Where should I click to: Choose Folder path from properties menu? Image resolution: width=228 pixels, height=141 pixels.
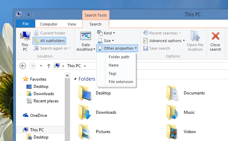(119, 57)
